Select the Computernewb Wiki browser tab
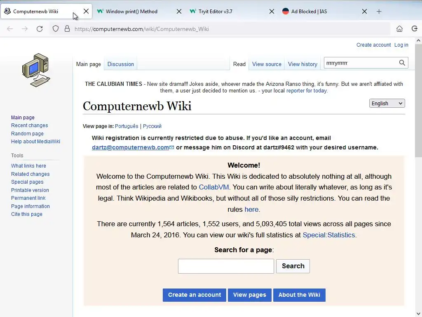Viewport: 422px width, 317px height. 35,11
